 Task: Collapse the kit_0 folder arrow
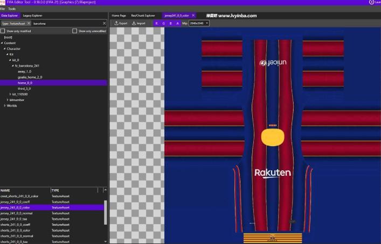coord(10,60)
